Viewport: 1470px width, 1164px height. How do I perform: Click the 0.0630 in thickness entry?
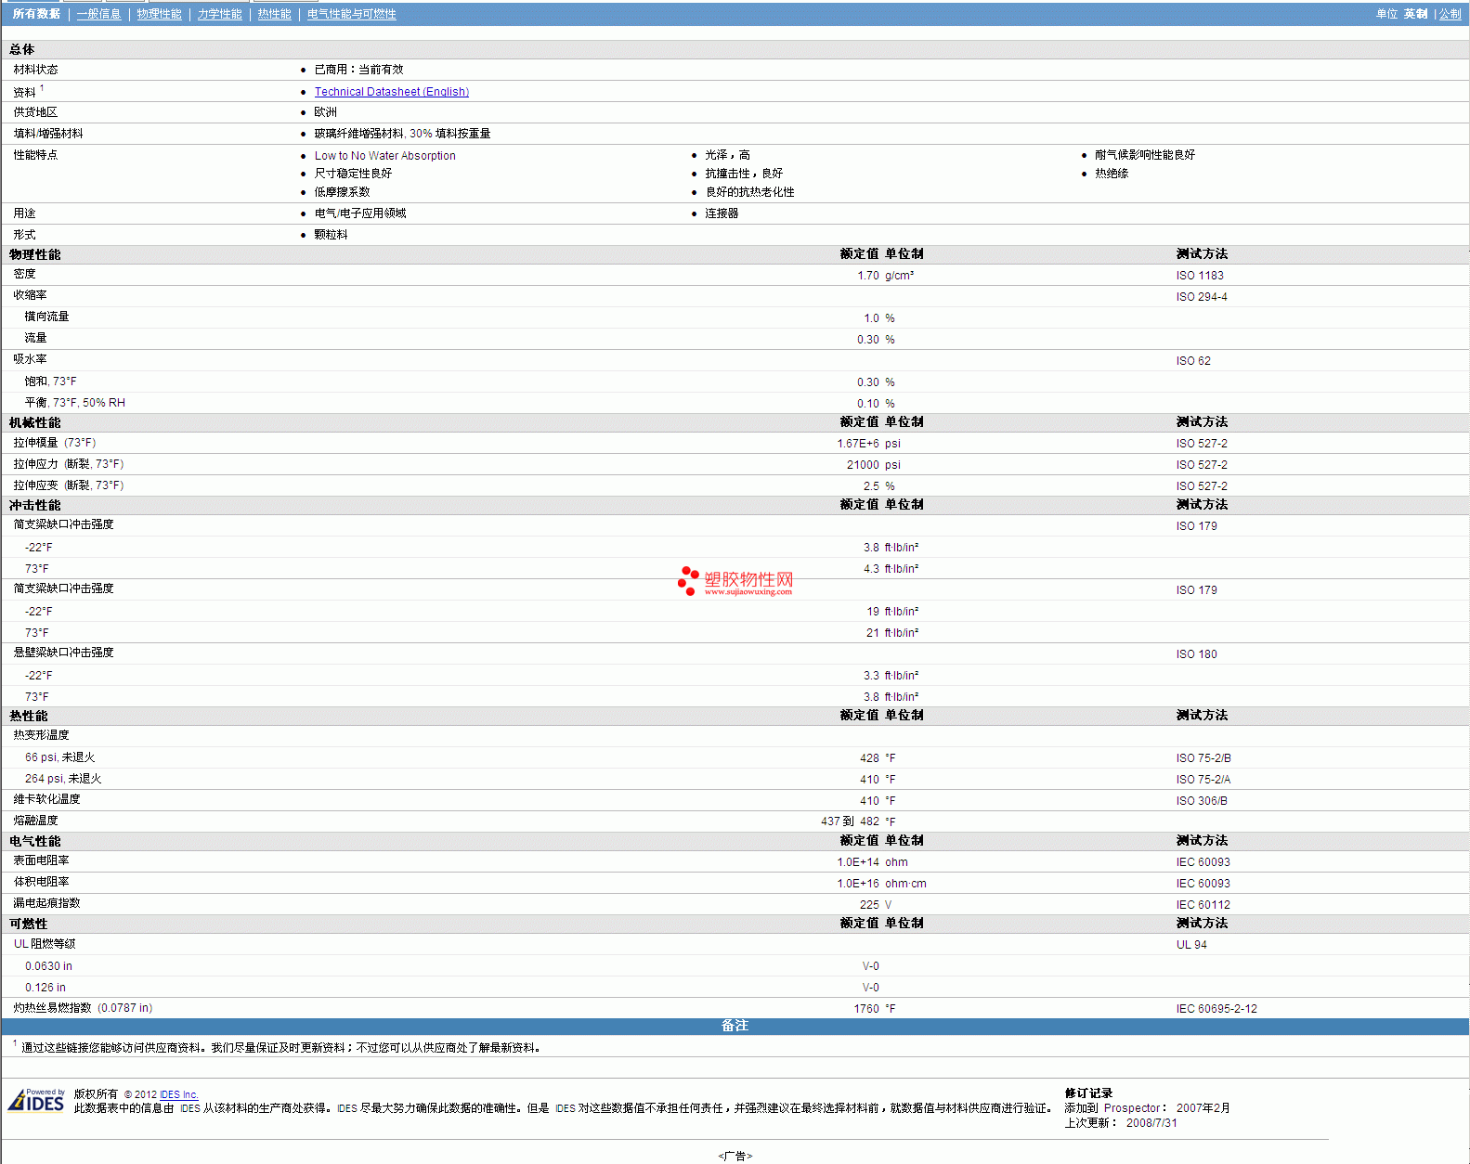point(48,966)
